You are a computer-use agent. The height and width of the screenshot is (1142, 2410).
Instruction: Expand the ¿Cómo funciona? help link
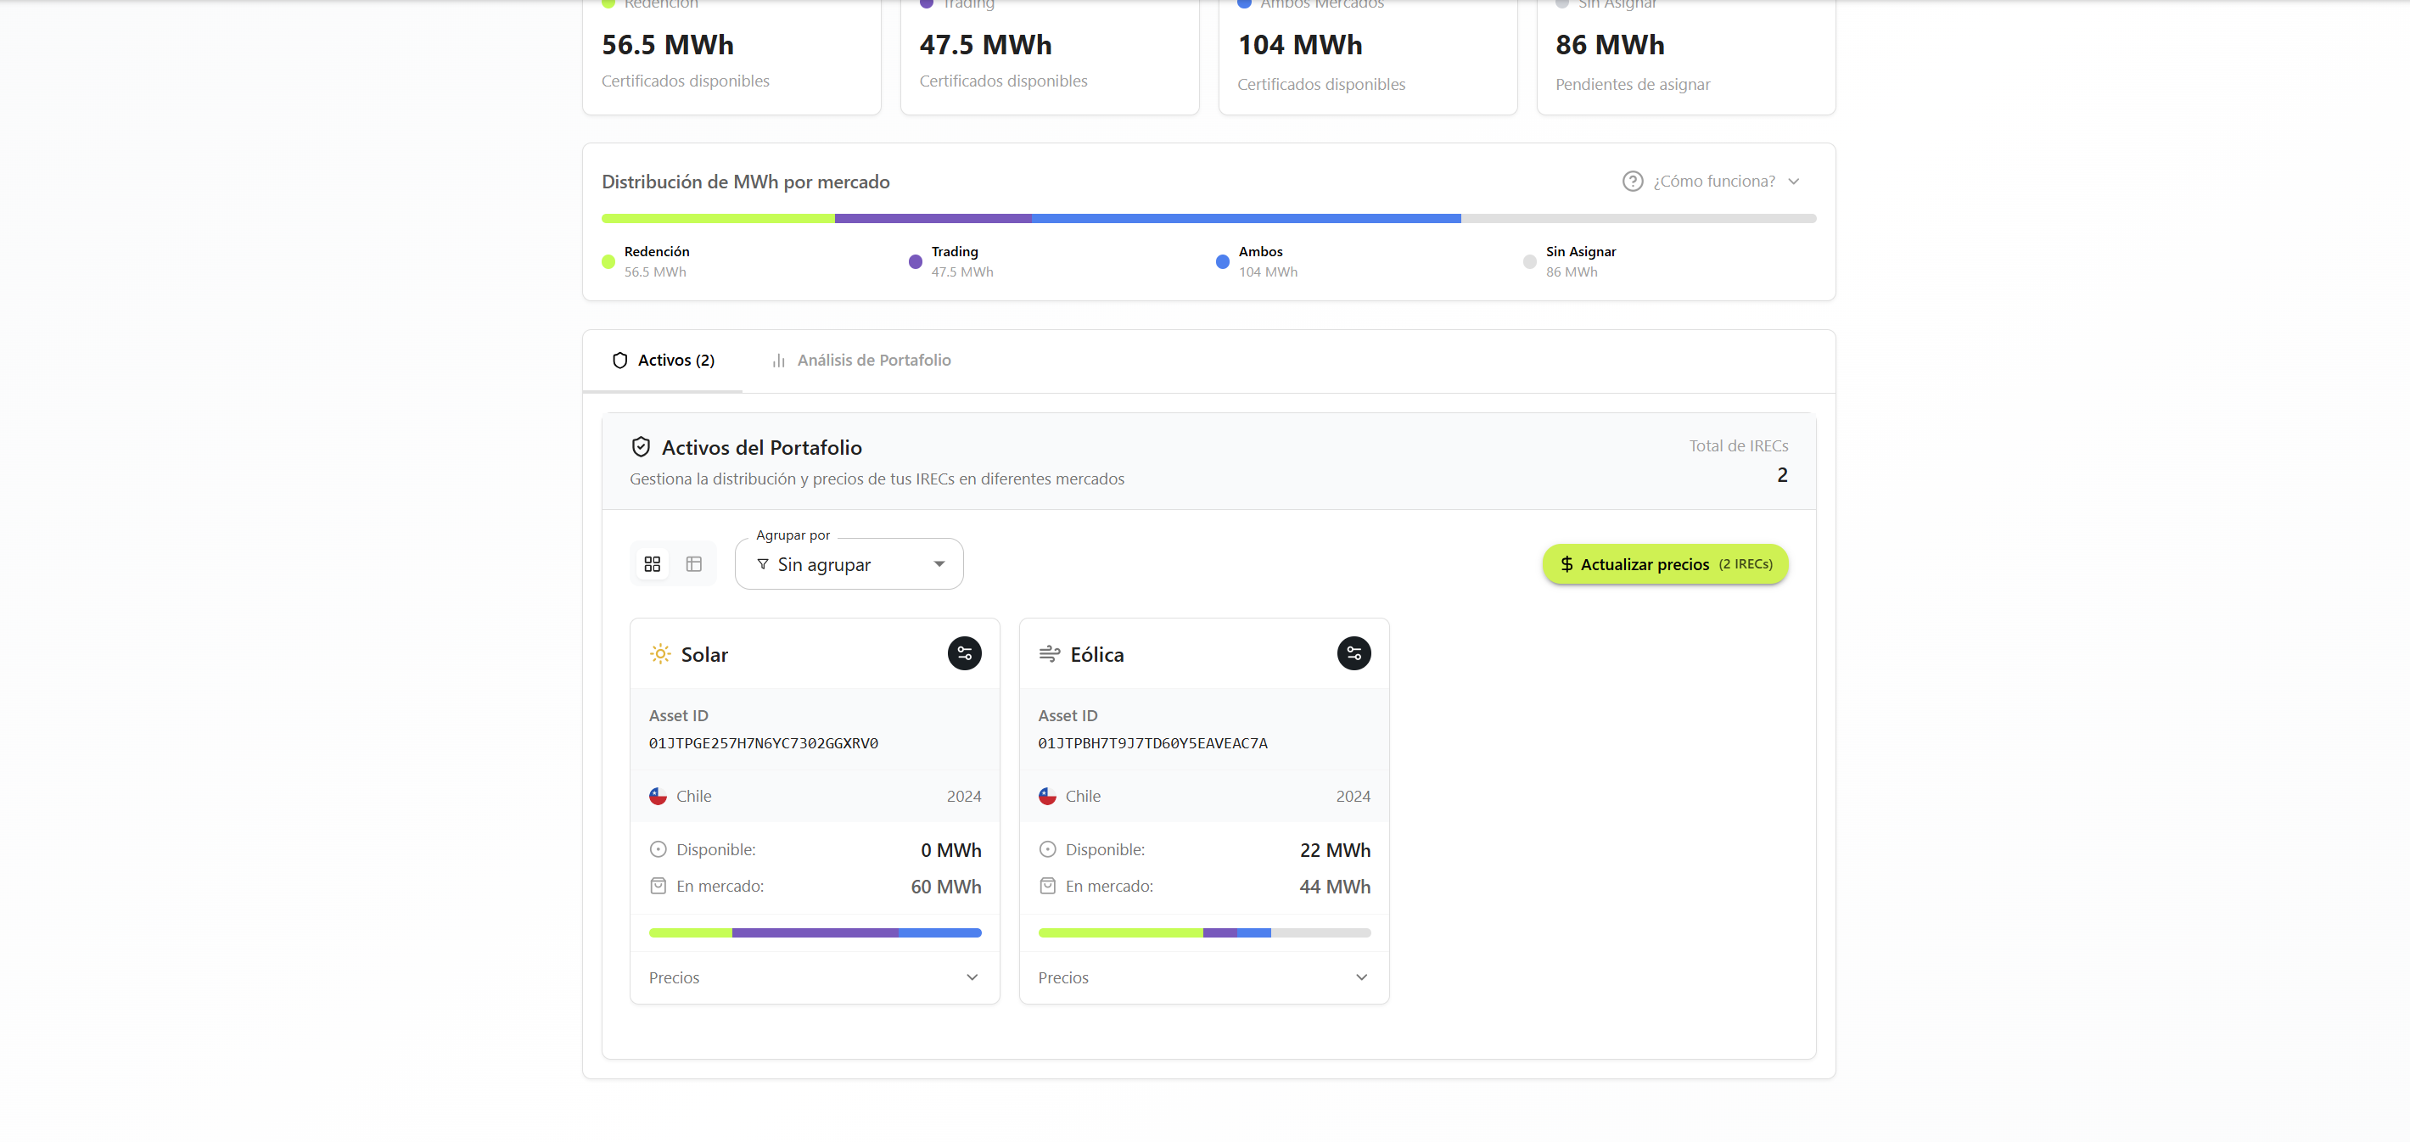1713,182
